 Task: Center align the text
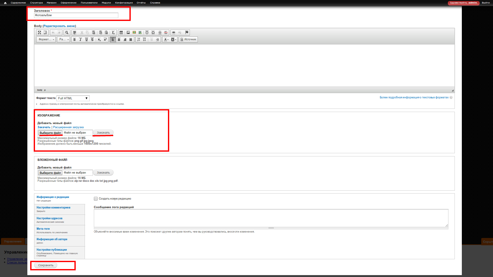coord(119,40)
